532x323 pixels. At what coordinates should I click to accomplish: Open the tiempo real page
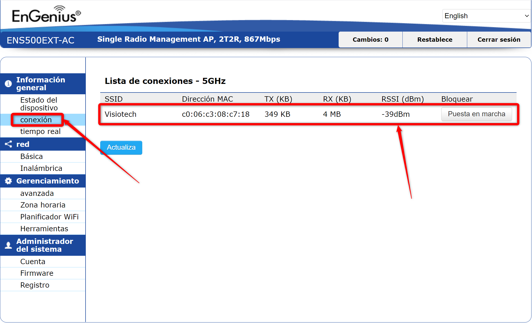click(43, 131)
